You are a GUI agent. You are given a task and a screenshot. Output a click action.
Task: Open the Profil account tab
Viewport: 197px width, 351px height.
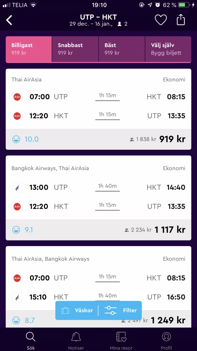tap(166, 341)
